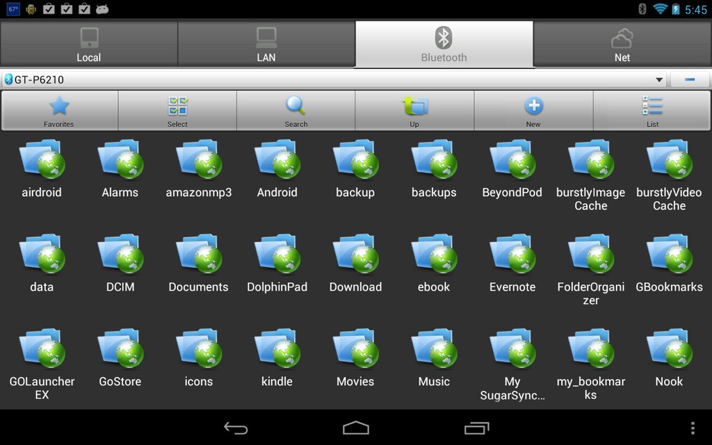Viewport: 712px width, 445px height.
Task: Tap the 5:45 clock
Action: pos(696,10)
